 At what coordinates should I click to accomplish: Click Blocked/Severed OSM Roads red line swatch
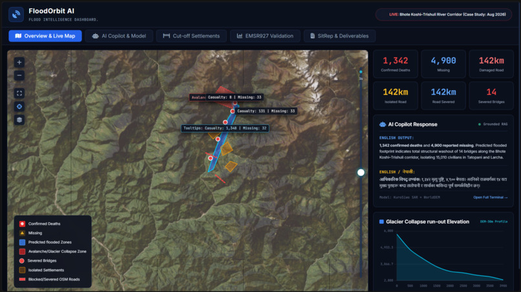pos(22,279)
